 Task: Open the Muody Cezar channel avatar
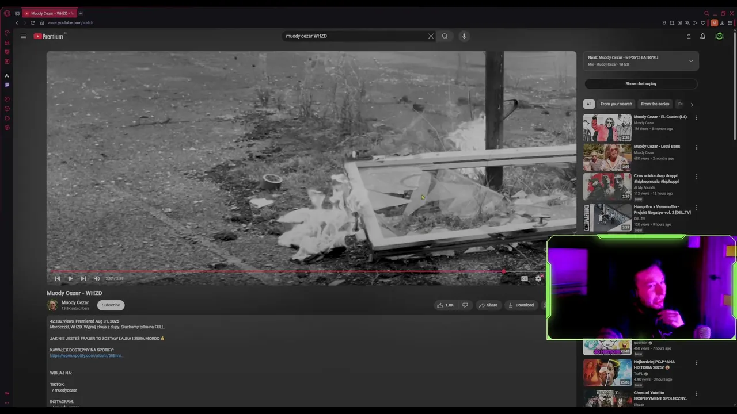click(52, 305)
